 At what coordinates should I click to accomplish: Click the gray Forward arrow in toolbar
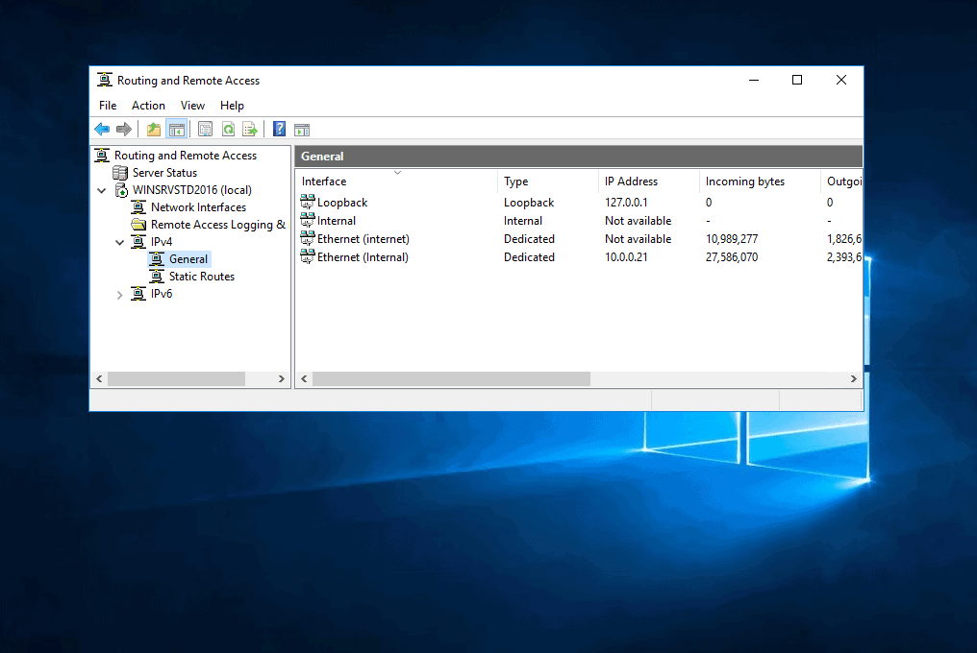[124, 130]
